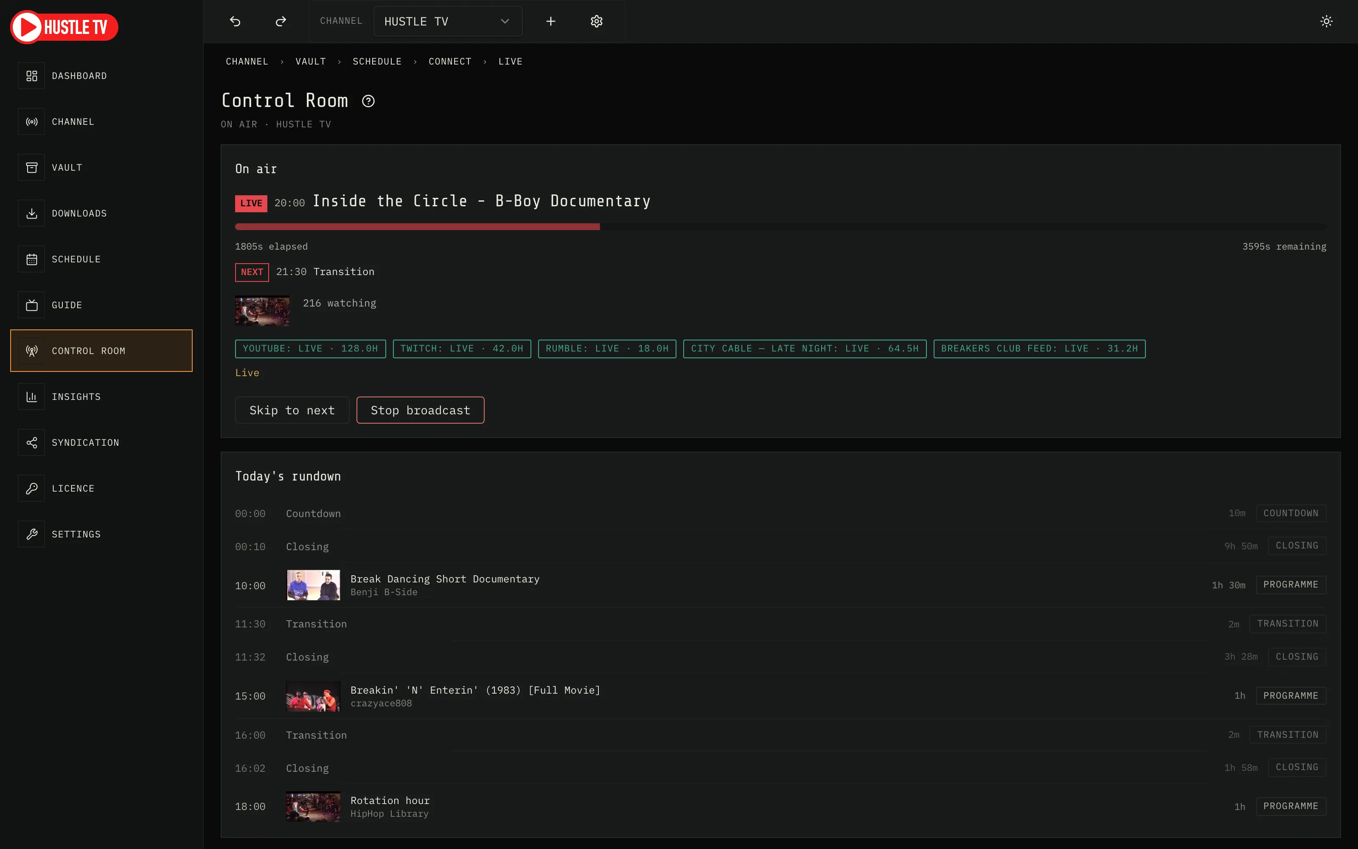Click the COUNTDOWN tag at 00:00
The image size is (1358, 849).
pos(1291,513)
